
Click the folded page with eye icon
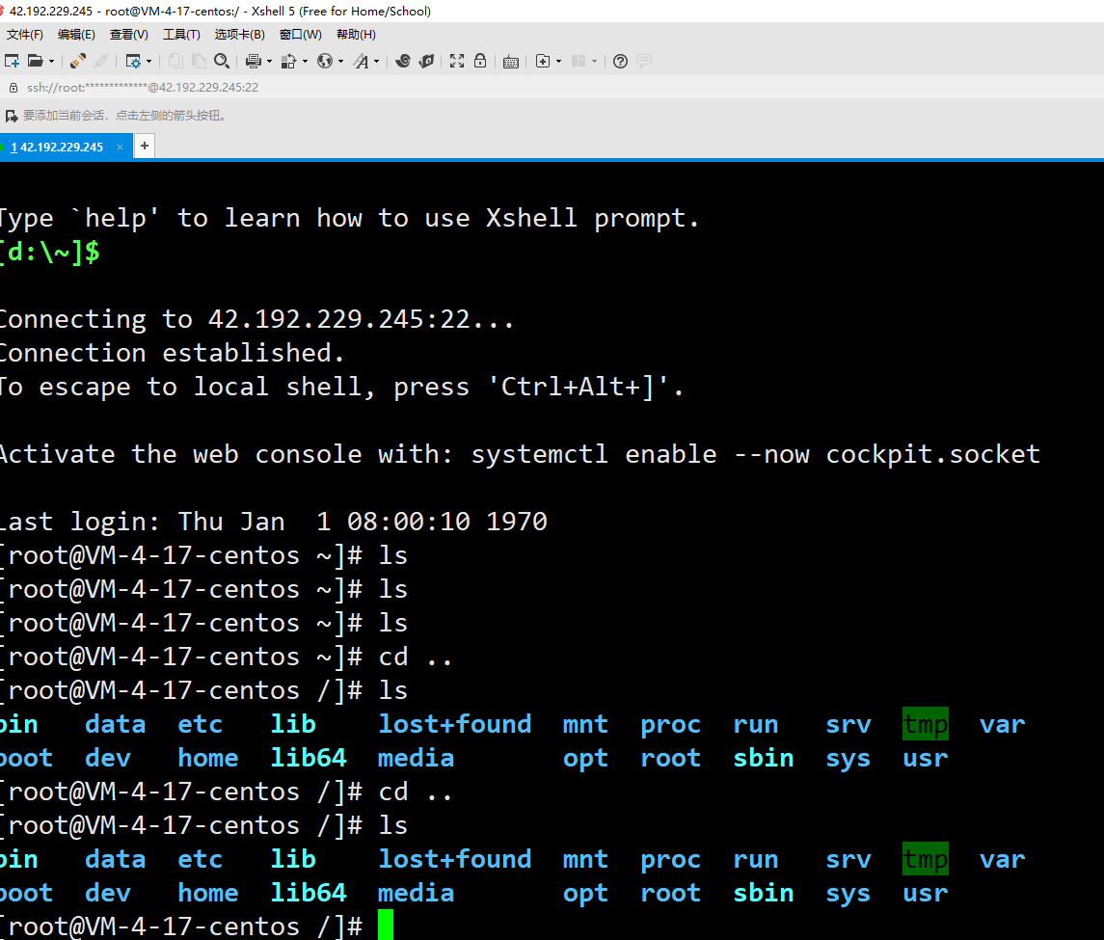pos(426,62)
